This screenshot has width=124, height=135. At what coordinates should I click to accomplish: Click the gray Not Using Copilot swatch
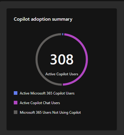(16, 112)
